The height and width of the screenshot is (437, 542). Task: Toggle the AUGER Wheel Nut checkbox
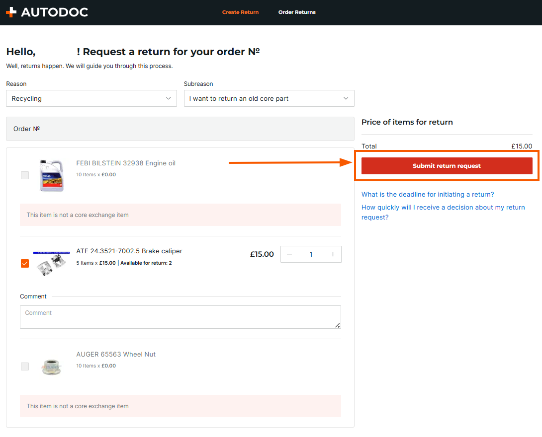point(25,366)
